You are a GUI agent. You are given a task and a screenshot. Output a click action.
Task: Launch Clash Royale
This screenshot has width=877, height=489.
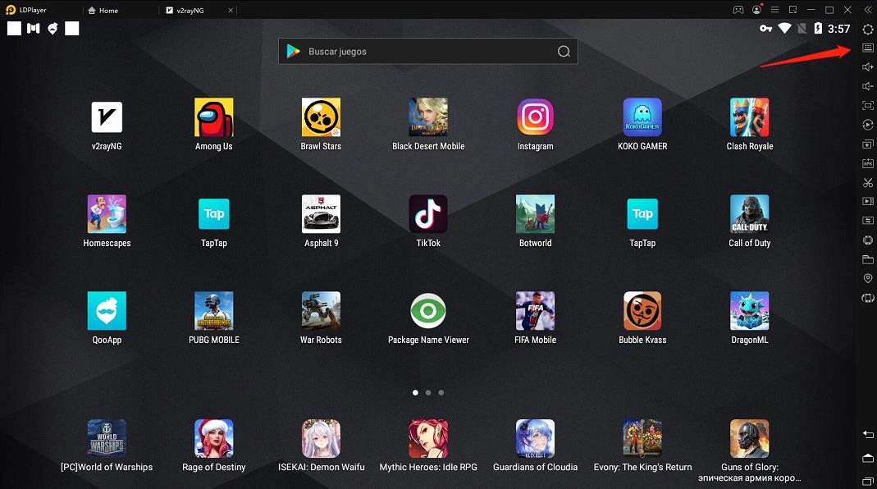point(750,117)
